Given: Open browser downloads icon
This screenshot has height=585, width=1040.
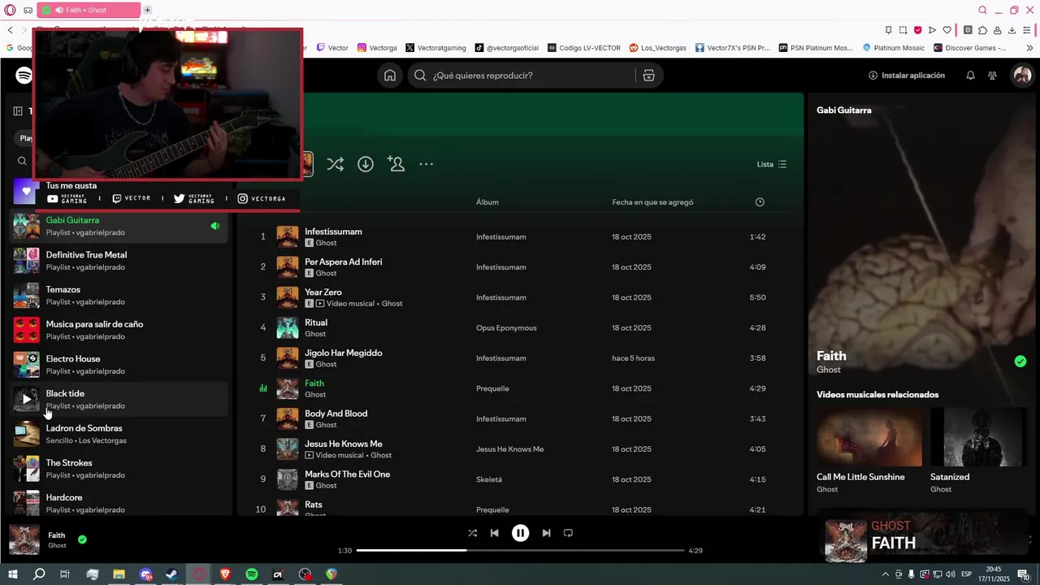Looking at the screenshot, I should (1012, 30).
